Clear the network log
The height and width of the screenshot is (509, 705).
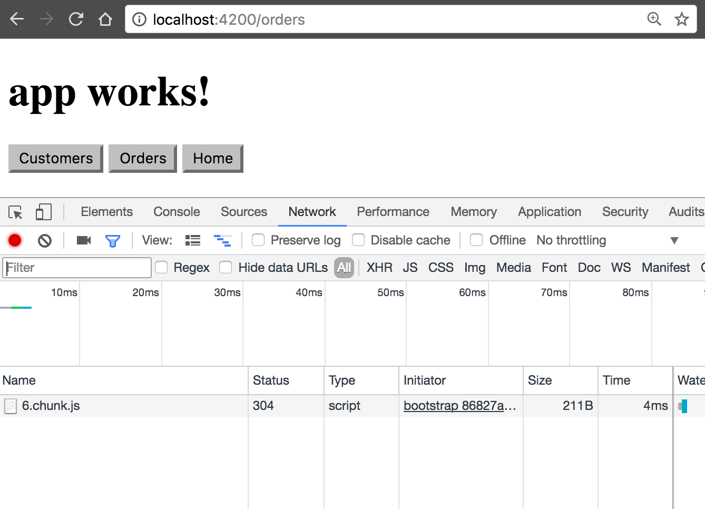pyautogui.click(x=45, y=241)
